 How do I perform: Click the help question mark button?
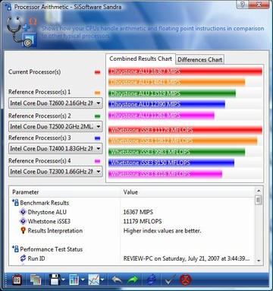coord(243,5)
